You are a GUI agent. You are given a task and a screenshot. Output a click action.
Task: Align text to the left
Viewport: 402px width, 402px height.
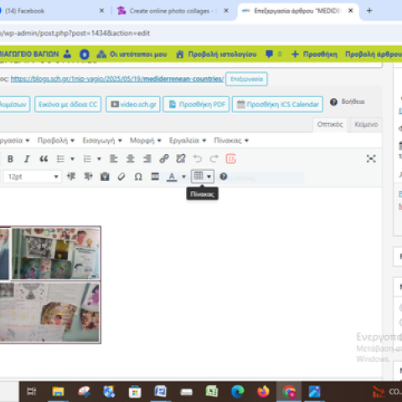[x=114, y=159]
